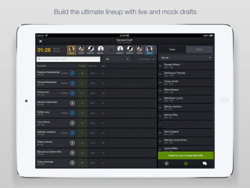Add Shane Vereen using plus icon

[72, 143]
